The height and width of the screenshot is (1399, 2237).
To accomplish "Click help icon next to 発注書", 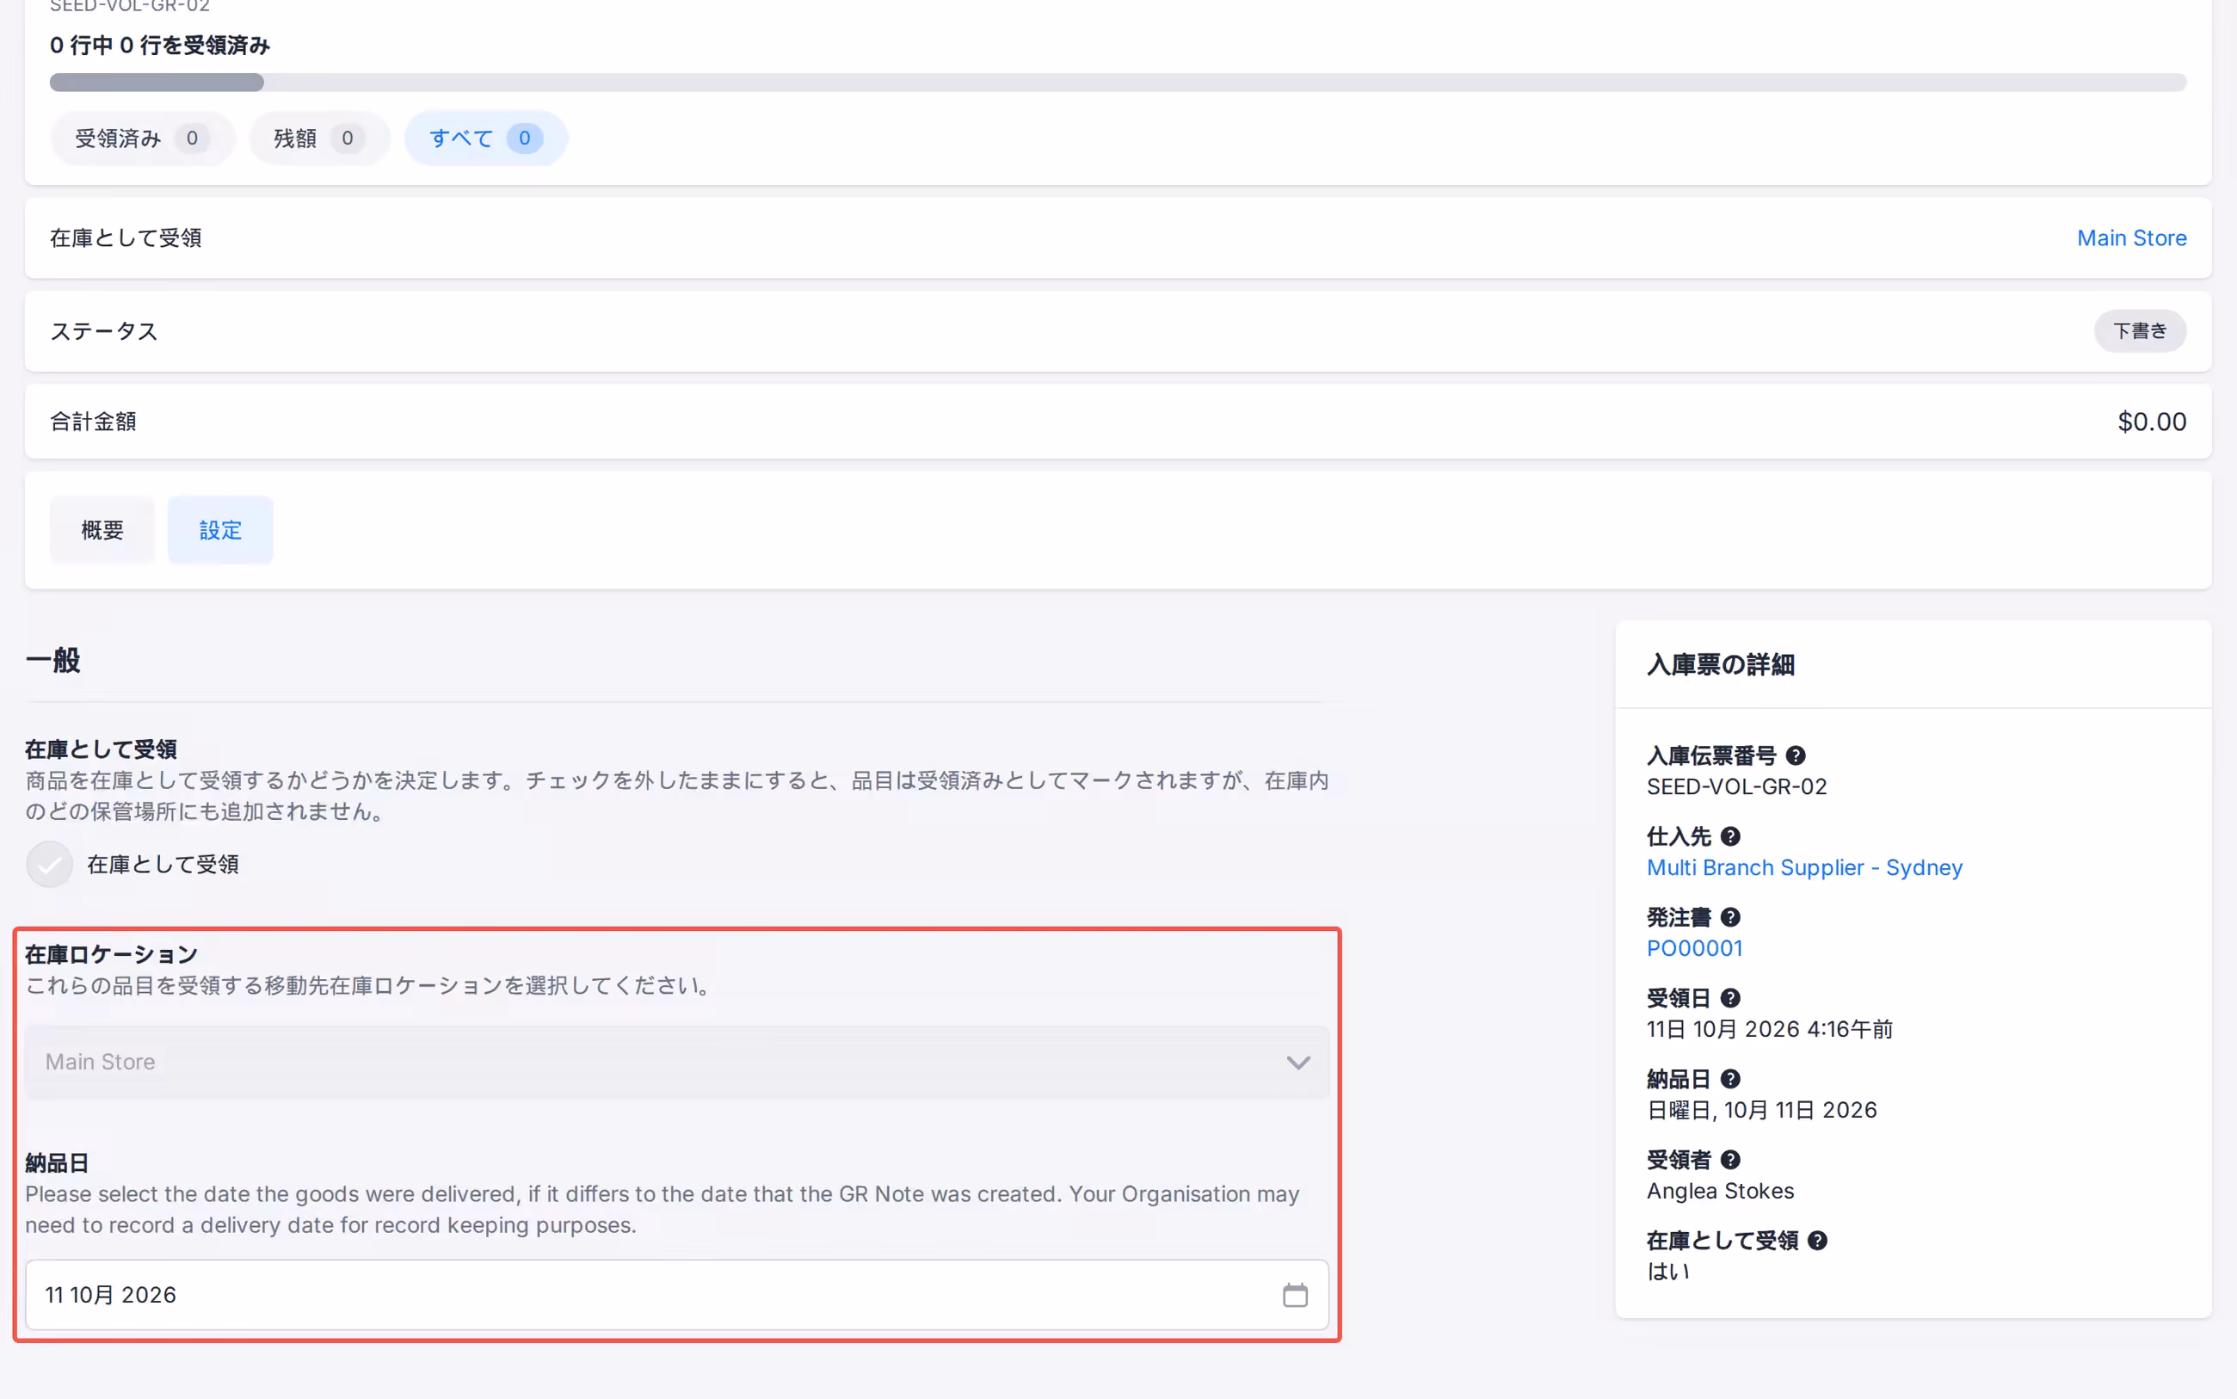I will tap(1730, 917).
